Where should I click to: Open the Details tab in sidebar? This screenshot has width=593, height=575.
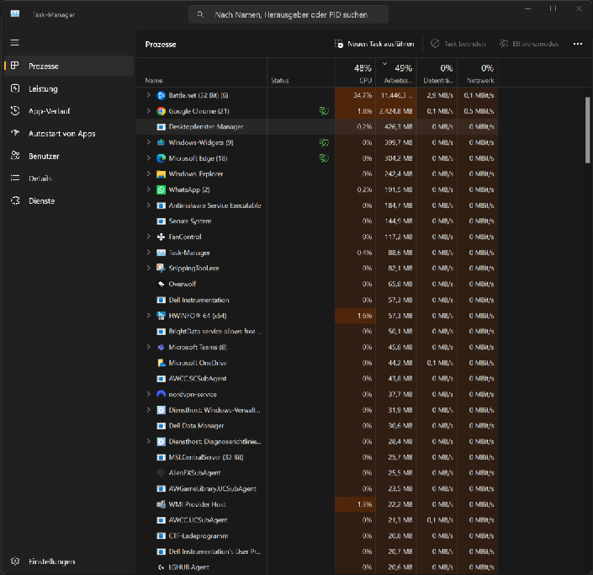69,178
